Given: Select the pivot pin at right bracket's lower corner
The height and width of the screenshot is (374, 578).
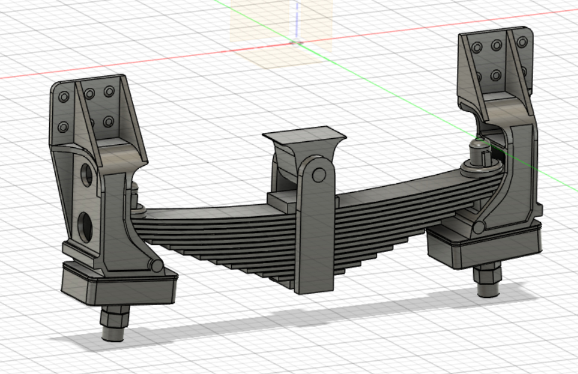Looking at the screenshot, I should (x=479, y=227).
